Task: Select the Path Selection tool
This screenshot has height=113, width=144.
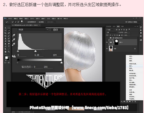Action: click(x=5, y=49)
